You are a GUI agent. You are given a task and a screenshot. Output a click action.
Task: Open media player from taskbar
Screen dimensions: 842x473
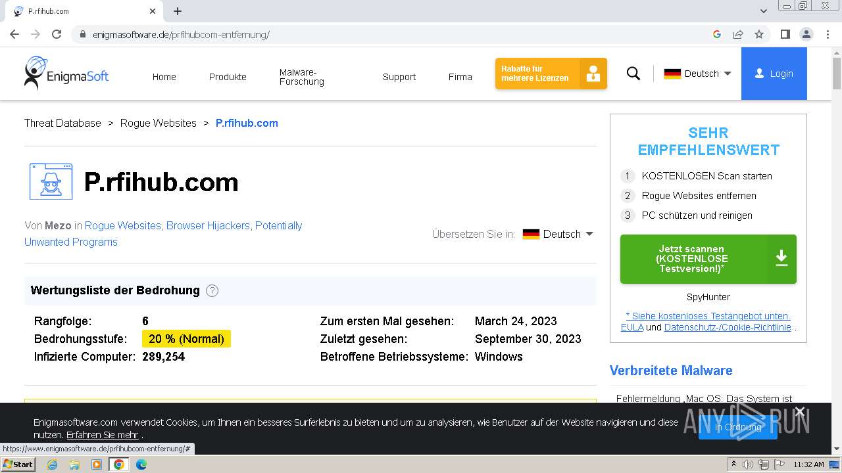pyautogui.click(x=97, y=464)
